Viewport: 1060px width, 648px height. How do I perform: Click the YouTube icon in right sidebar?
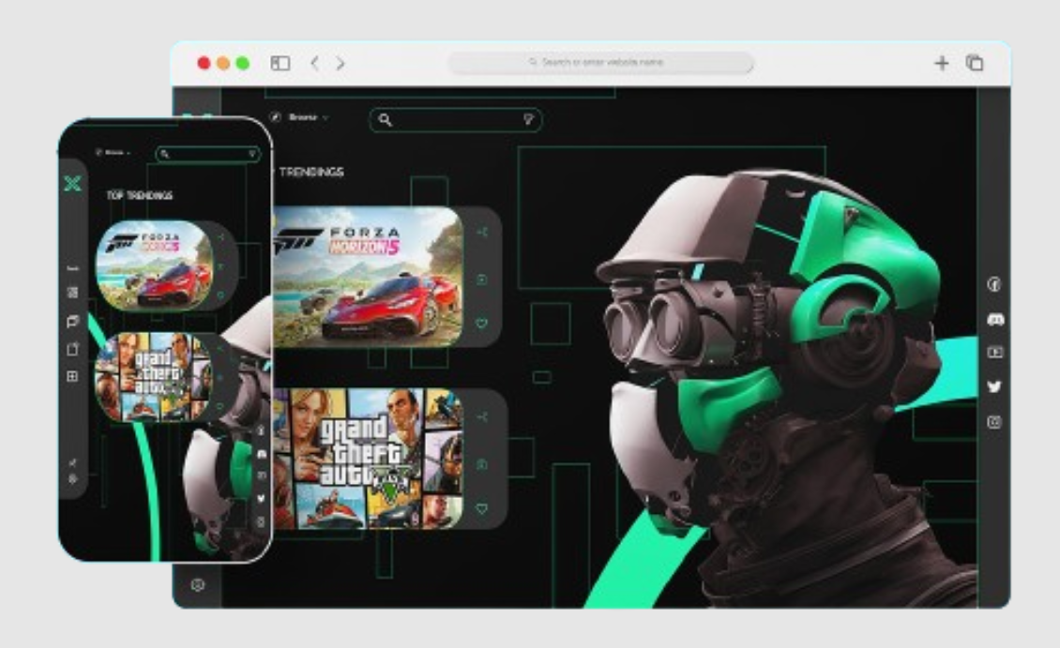(994, 353)
